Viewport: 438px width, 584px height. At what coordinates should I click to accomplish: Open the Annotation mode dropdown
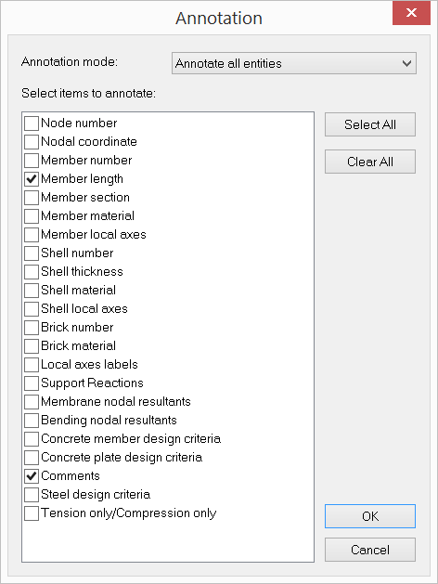(294, 63)
